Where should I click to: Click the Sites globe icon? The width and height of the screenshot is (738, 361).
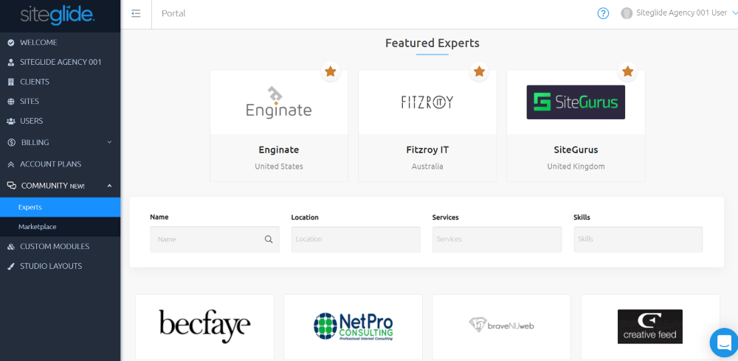(11, 102)
